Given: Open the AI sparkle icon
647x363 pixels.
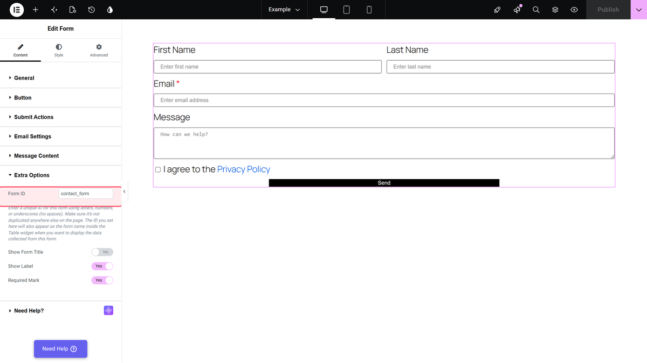Looking at the screenshot, I should [x=54, y=10].
